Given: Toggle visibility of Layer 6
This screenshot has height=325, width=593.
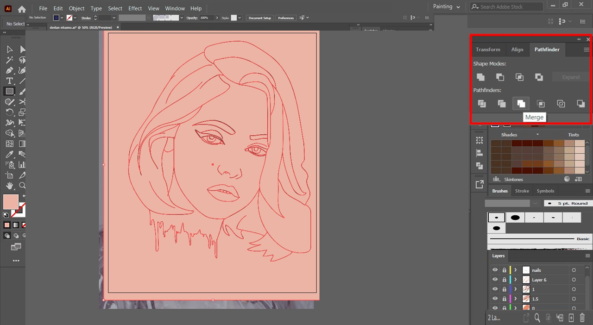Looking at the screenshot, I should click(495, 280).
